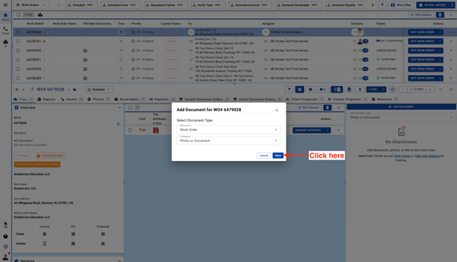Open the hamburger menu icon
The width and height of the screenshot is (457, 262).
(5, 5)
